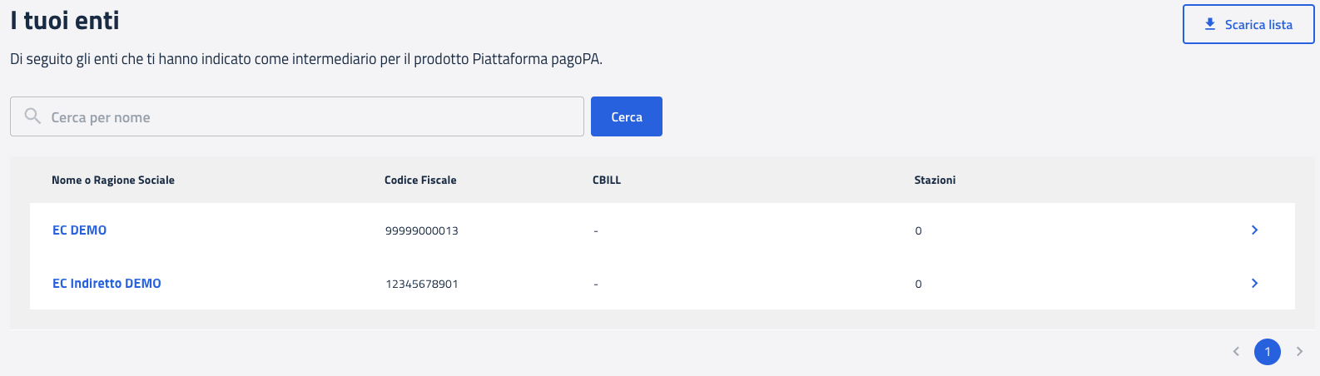This screenshot has height=376, width=1320.
Task: Open EC Indiretto DEMO row arrow
Action: click(x=1254, y=284)
